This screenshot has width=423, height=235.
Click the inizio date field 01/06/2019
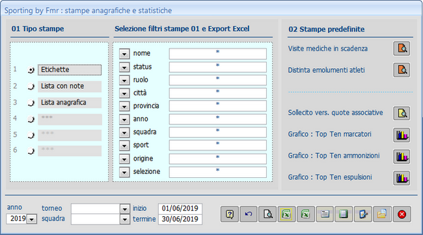pyautogui.click(x=180, y=208)
